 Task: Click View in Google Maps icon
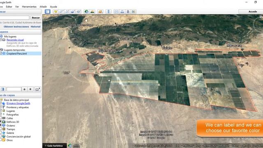(134, 12)
